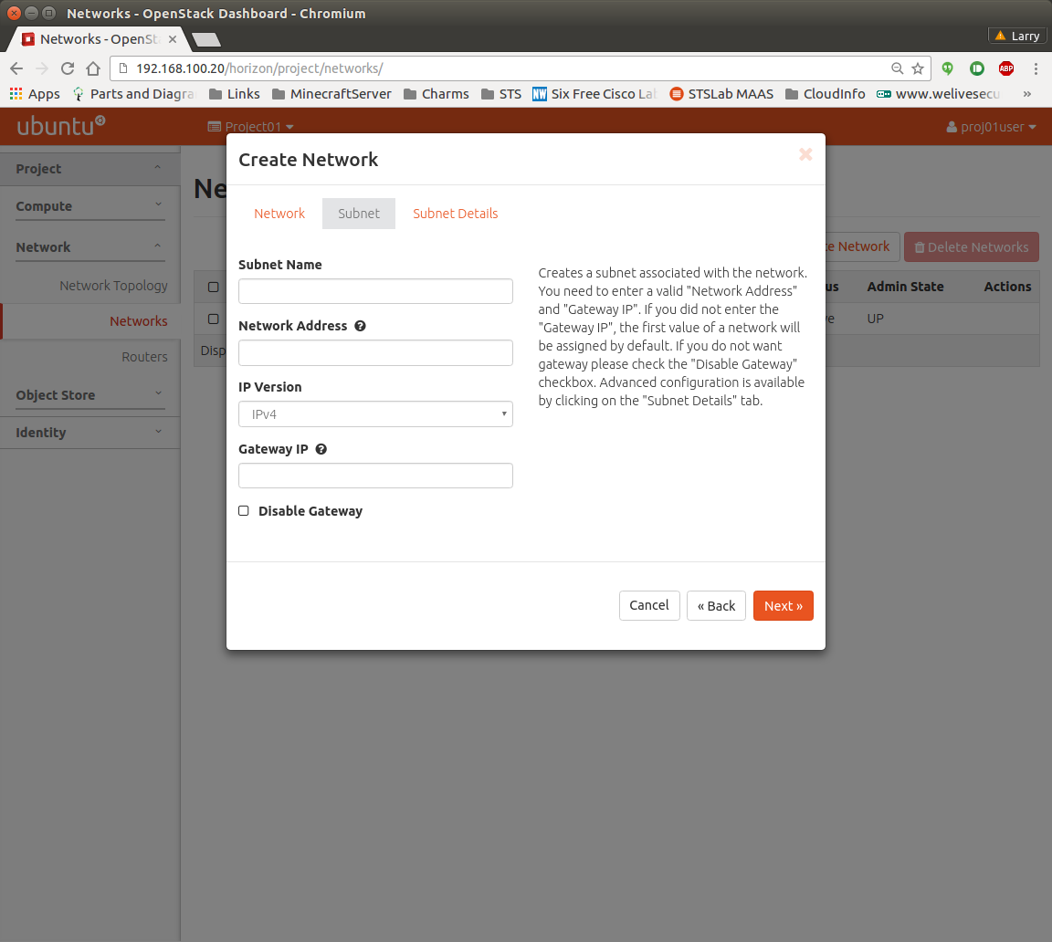Close the Create Network dialog with X
1052x942 pixels.
point(805,154)
